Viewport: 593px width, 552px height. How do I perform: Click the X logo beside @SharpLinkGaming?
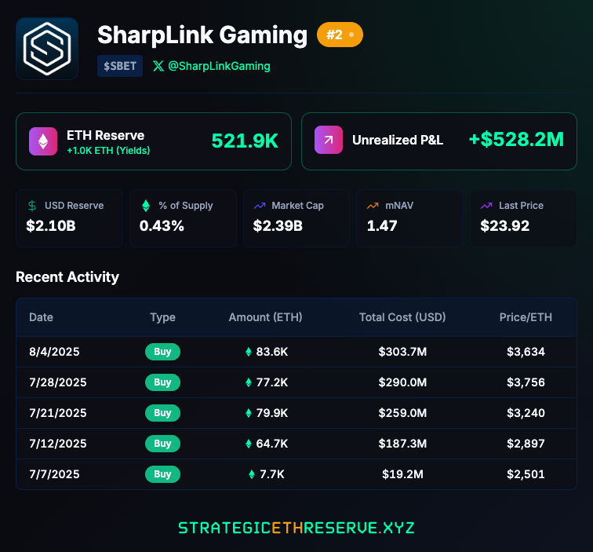(x=158, y=66)
